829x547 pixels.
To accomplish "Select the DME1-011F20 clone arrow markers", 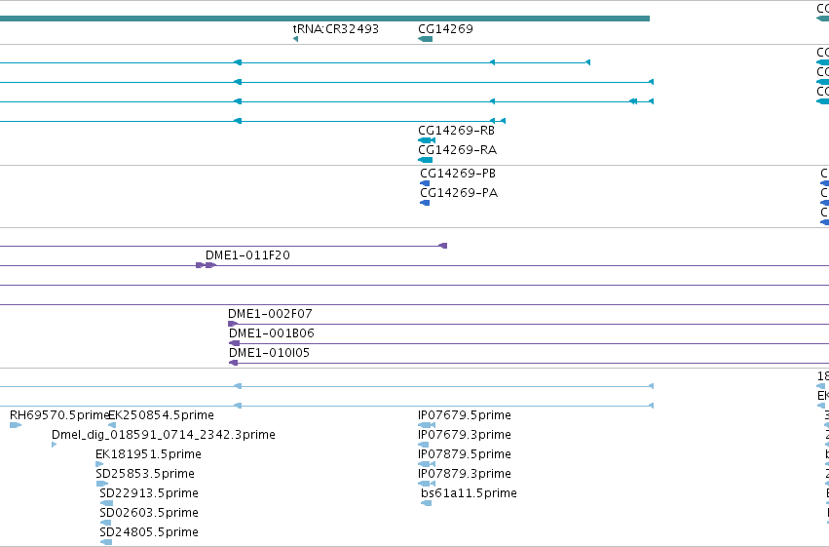I will pos(206,265).
